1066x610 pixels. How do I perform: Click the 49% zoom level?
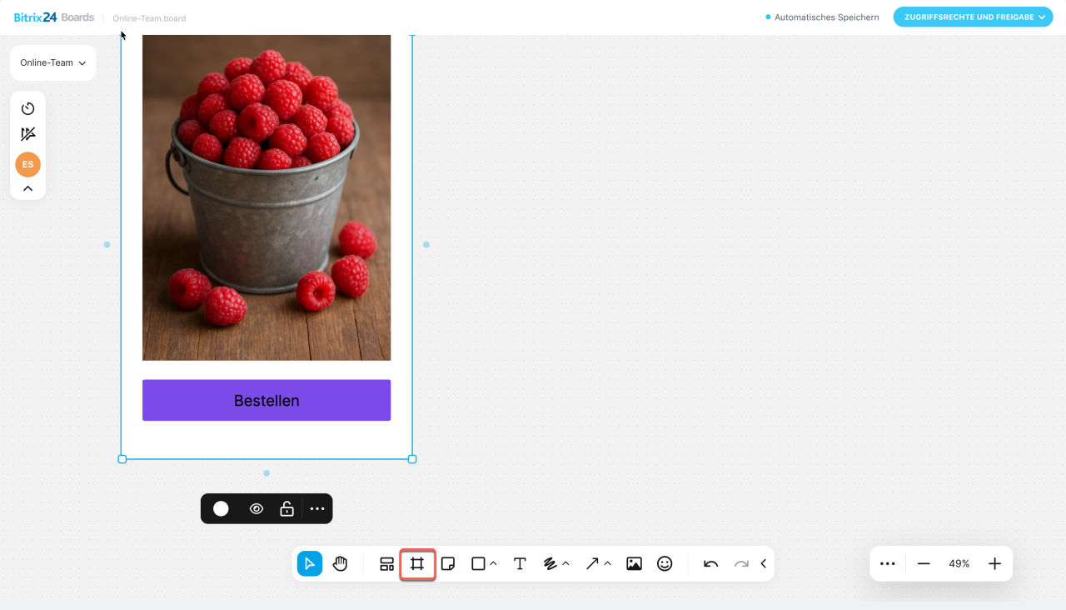click(959, 564)
